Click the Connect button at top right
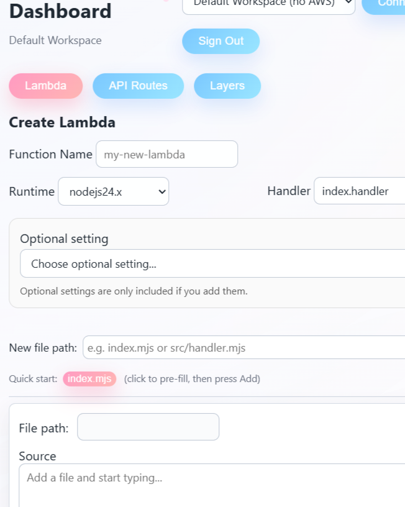The height and width of the screenshot is (507, 405). click(391, 5)
